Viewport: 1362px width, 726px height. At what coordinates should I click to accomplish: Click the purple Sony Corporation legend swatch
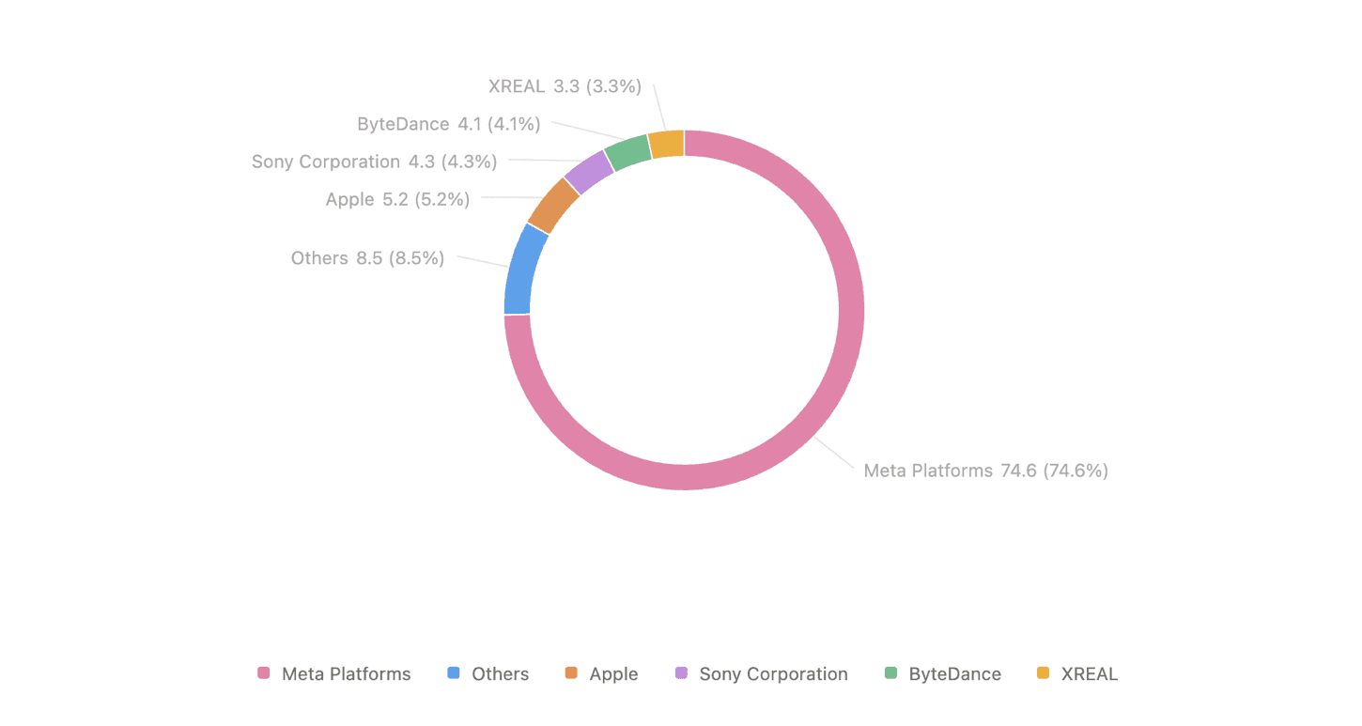(x=682, y=673)
